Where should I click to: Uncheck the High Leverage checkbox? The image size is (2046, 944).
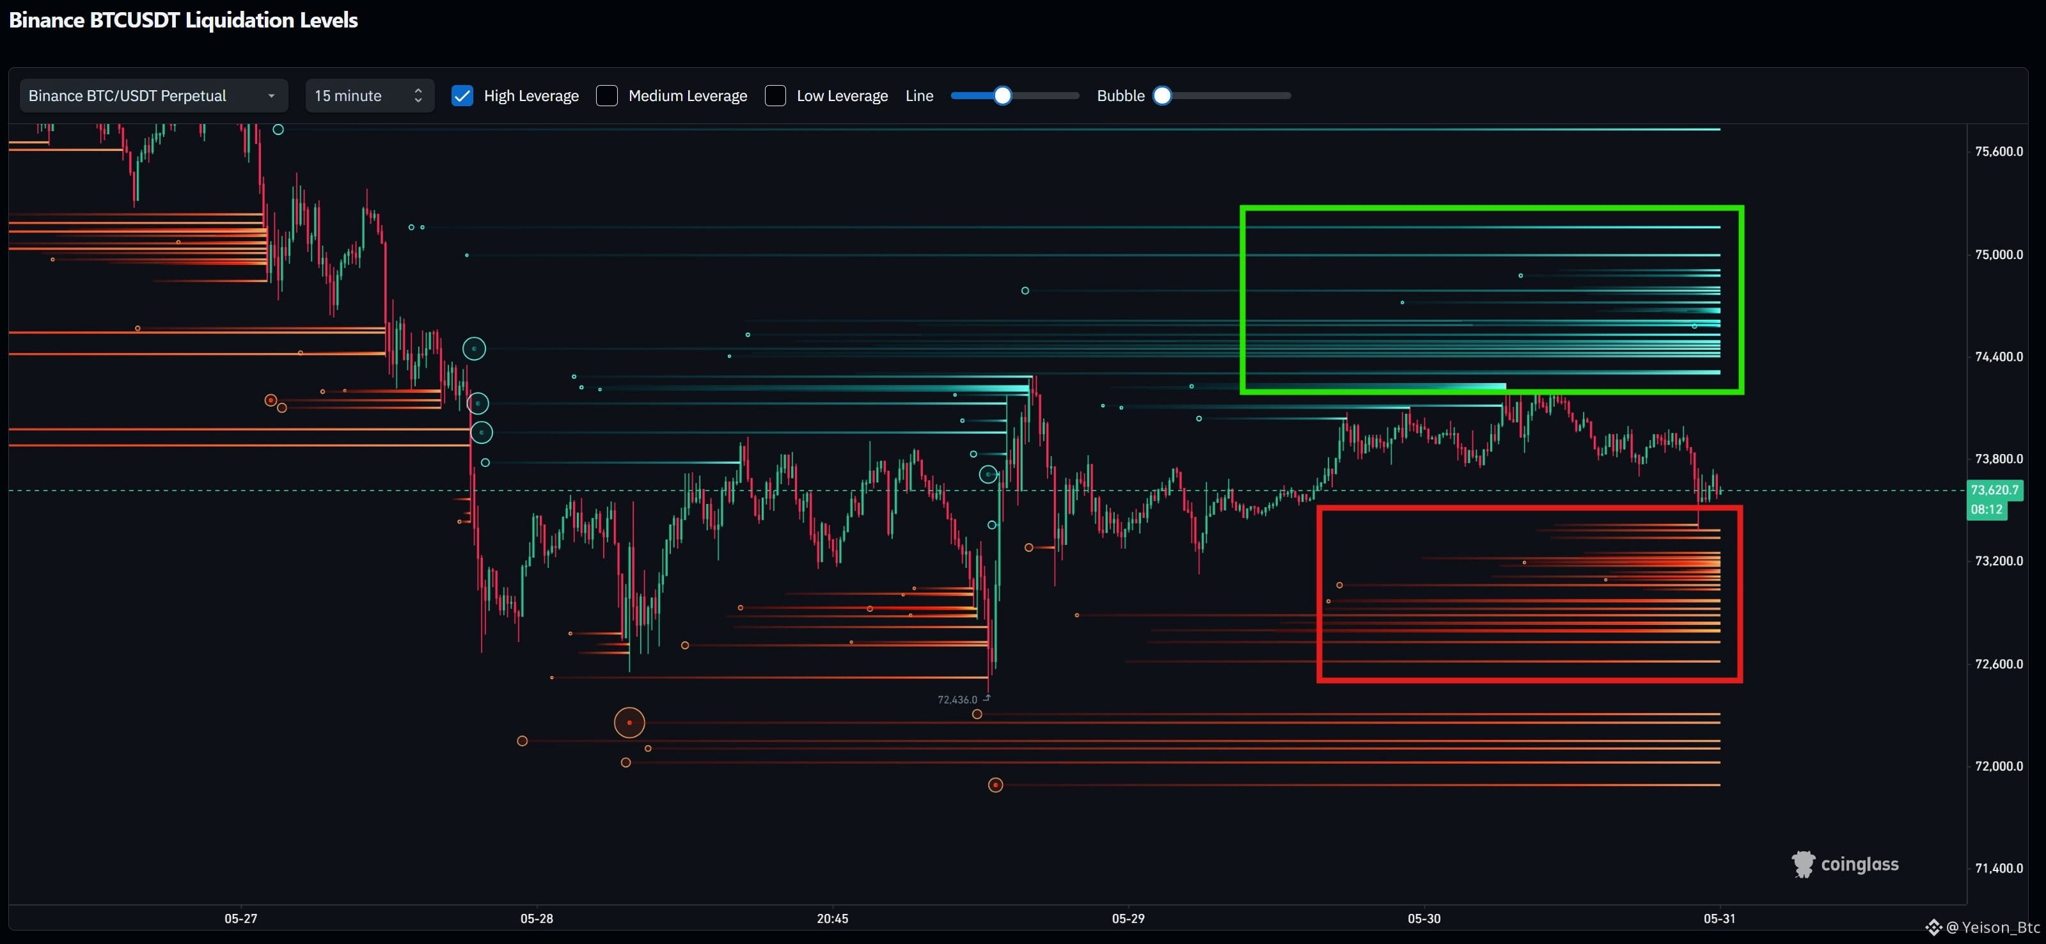[462, 96]
